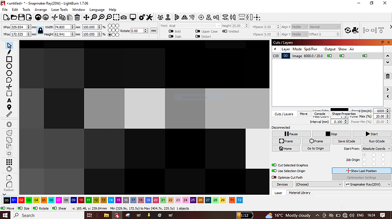This screenshot has width=392, height=219.
Task: Click the Go to Origin button
Action: (x=315, y=148)
